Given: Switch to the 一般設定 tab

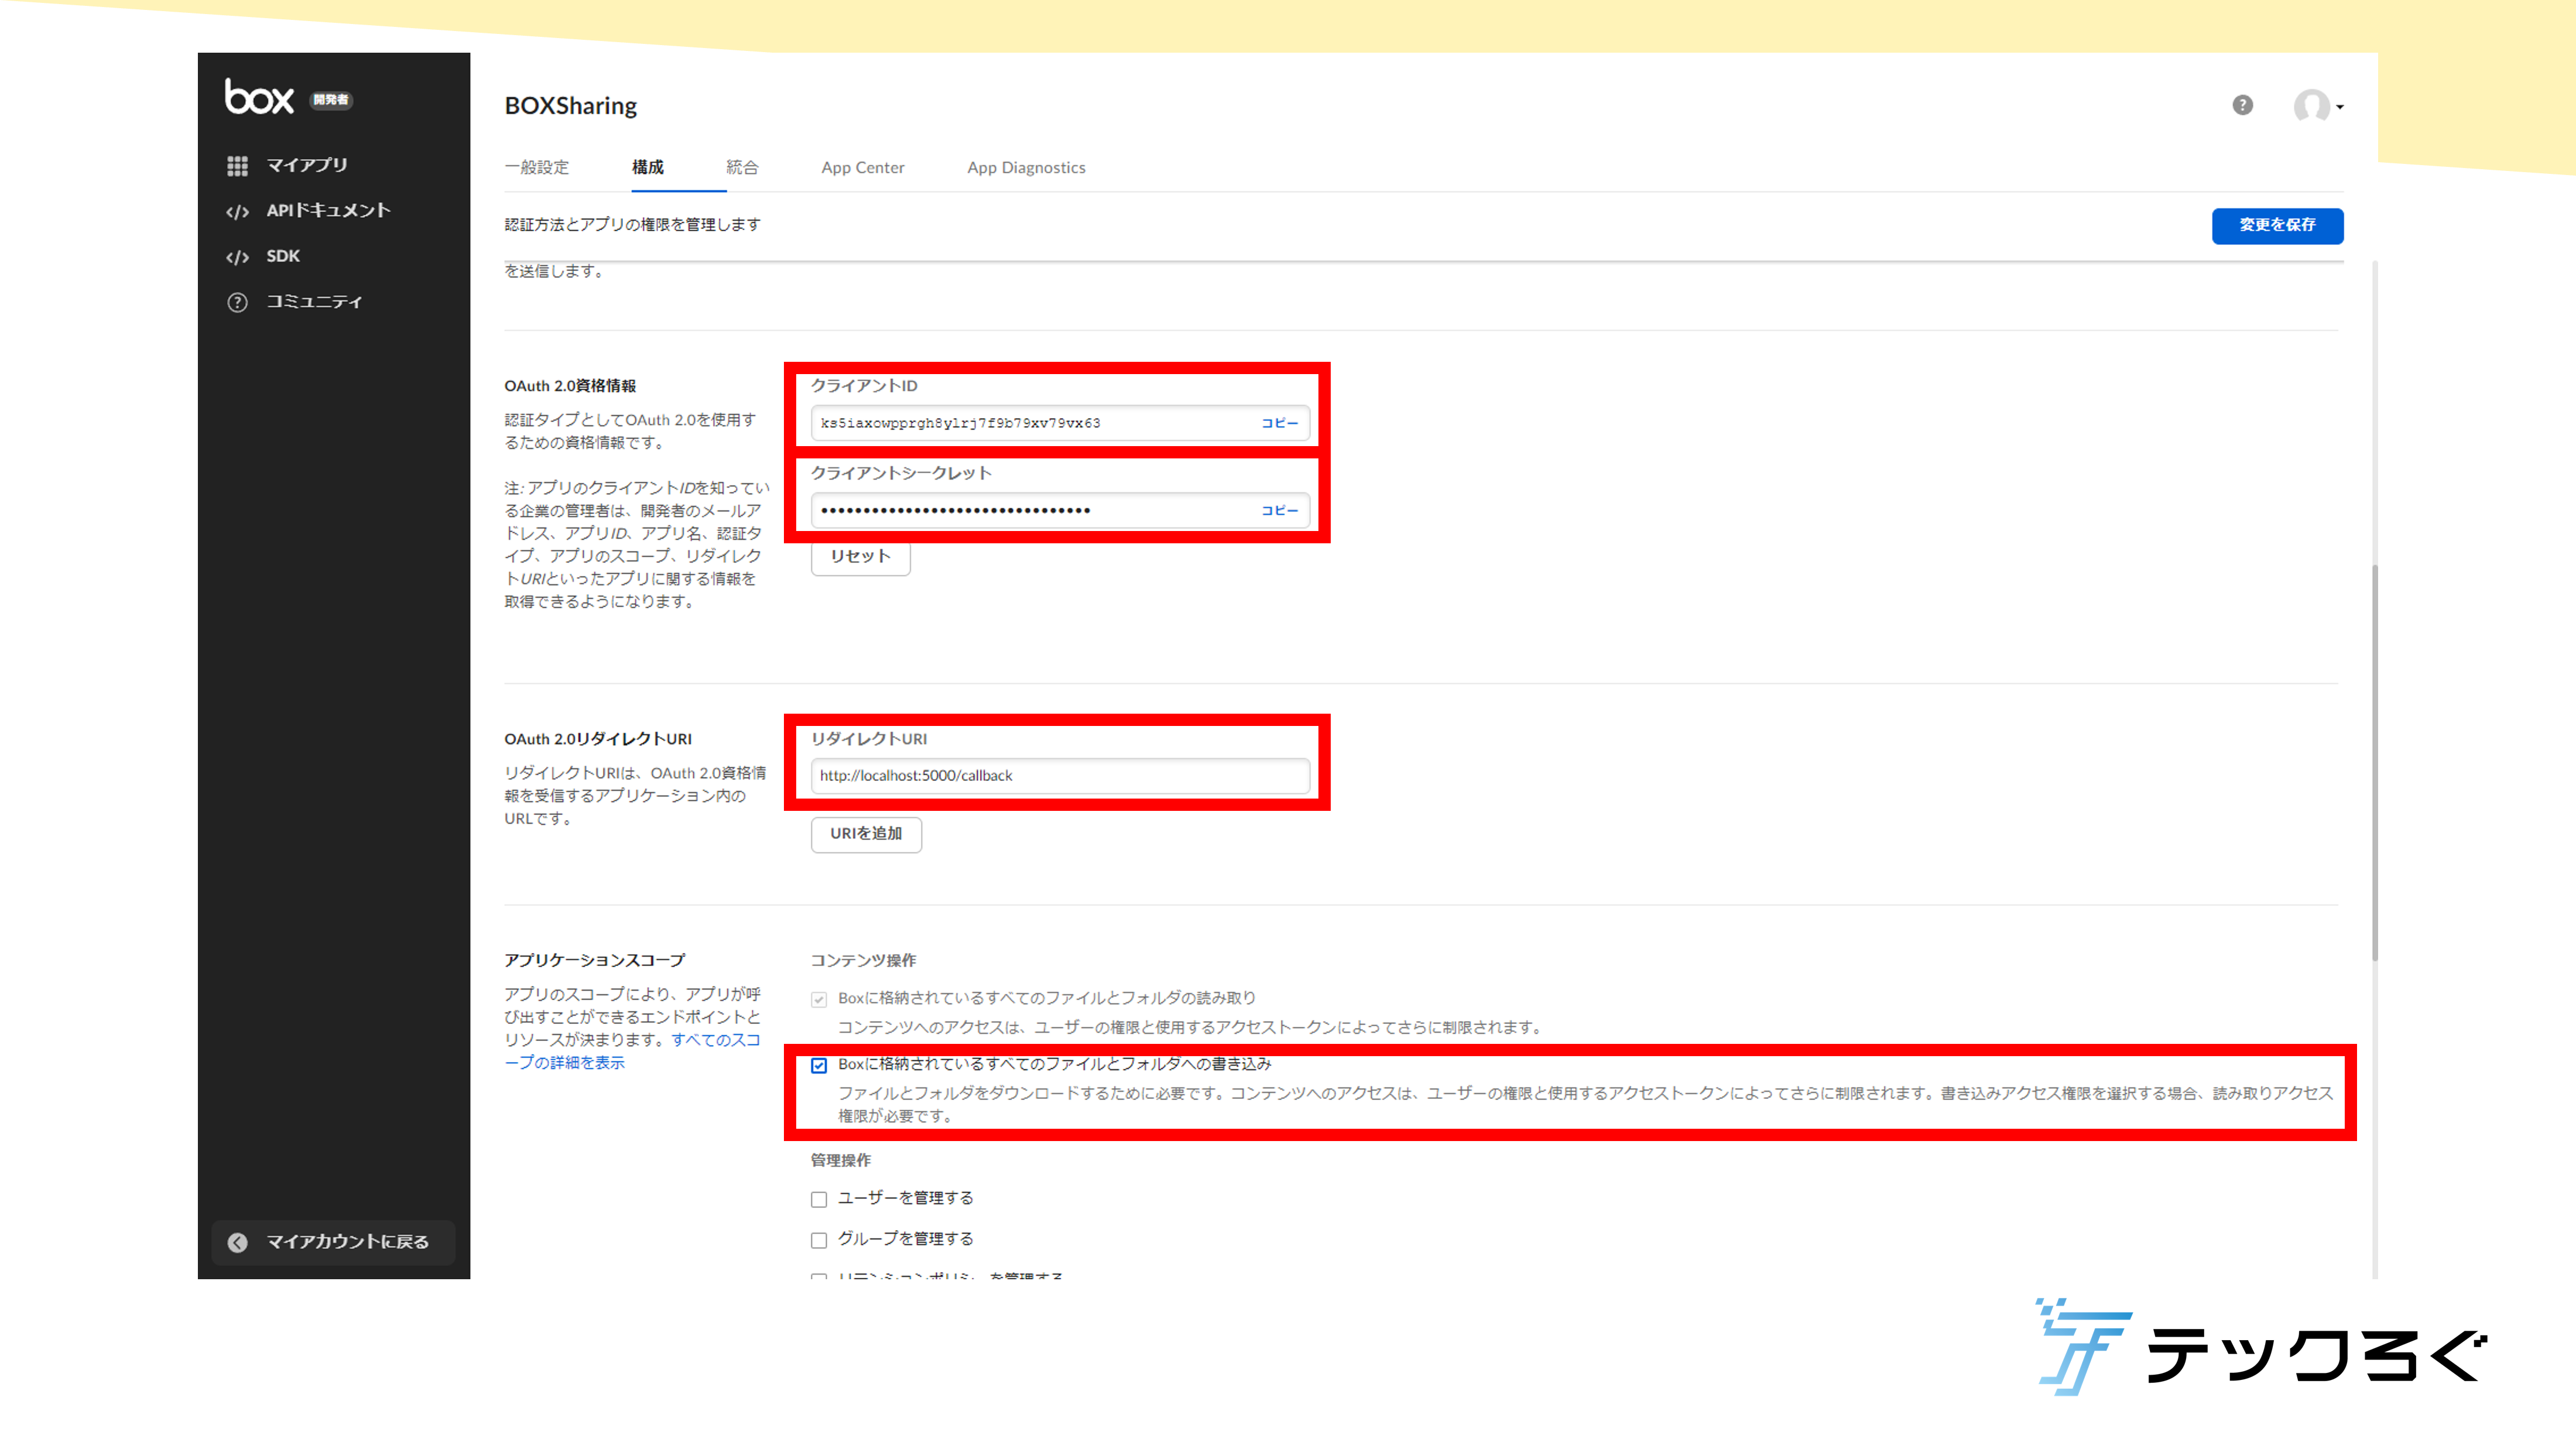Looking at the screenshot, I should point(537,167).
